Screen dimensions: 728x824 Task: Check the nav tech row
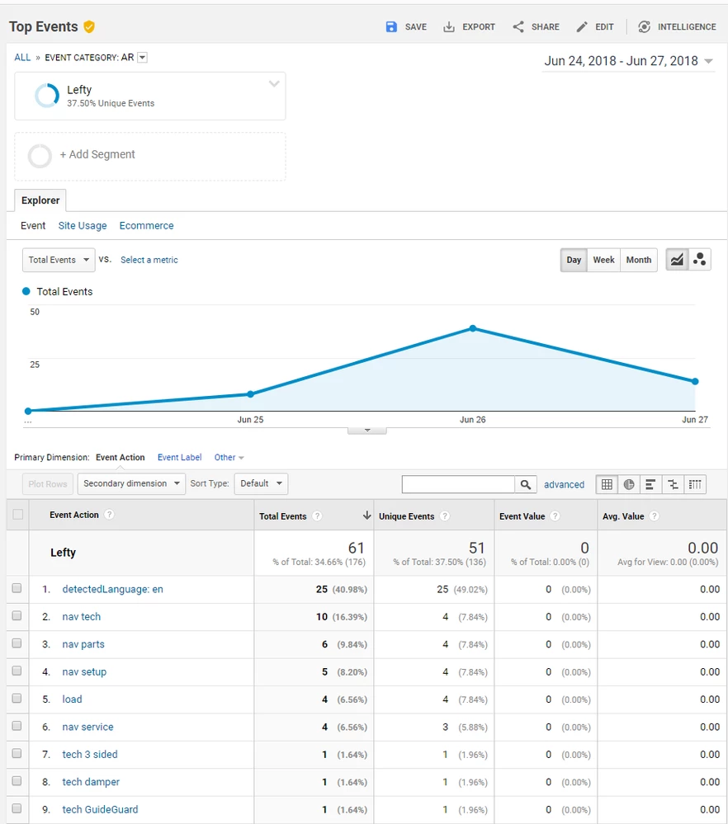[17, 615]
